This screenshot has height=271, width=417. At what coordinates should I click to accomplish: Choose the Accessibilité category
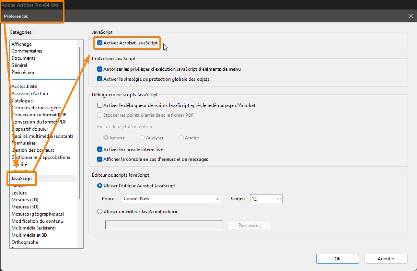24,87
